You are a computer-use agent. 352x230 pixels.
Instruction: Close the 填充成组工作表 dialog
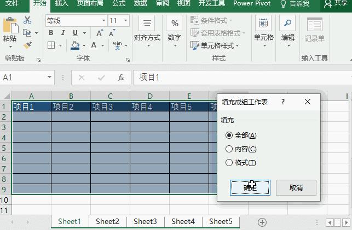[308, 102]
